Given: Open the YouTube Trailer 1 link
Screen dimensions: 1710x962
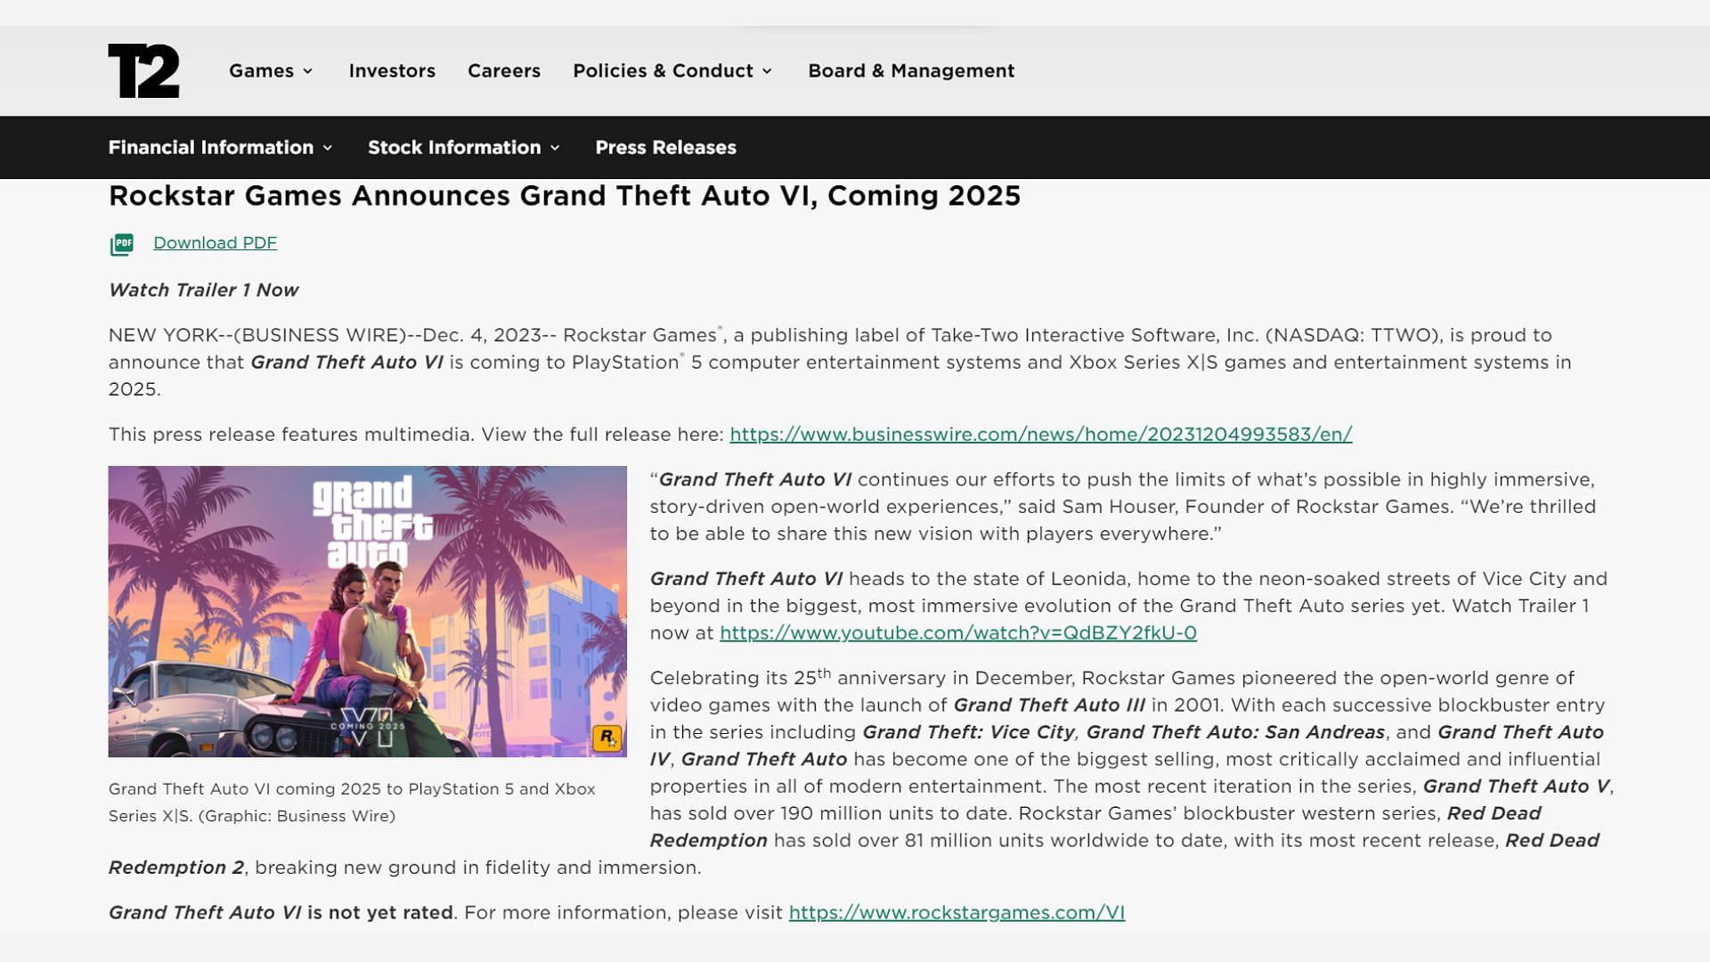Looking at the screenshot, I should [958, 632].
